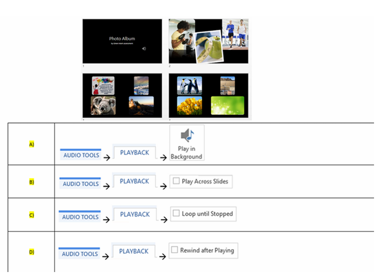The width and height of the screenshot is (375, 273).
Task: Select AUDIO TOOLS in row B
Action: click(80, 184)
